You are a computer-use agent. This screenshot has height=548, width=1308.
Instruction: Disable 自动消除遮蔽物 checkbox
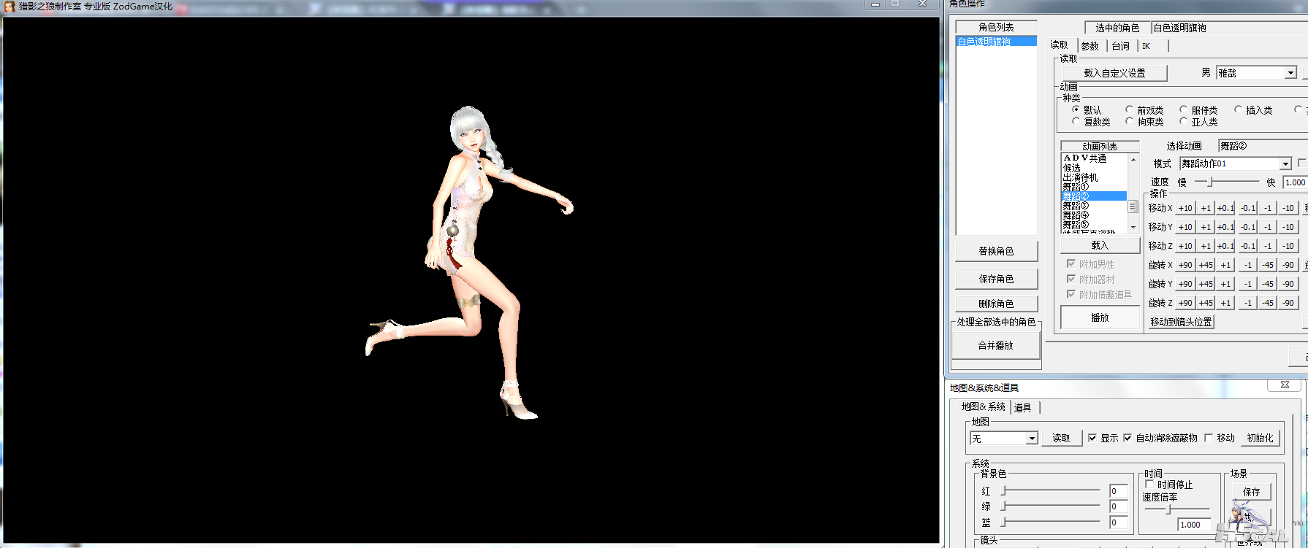[1128, 438]
